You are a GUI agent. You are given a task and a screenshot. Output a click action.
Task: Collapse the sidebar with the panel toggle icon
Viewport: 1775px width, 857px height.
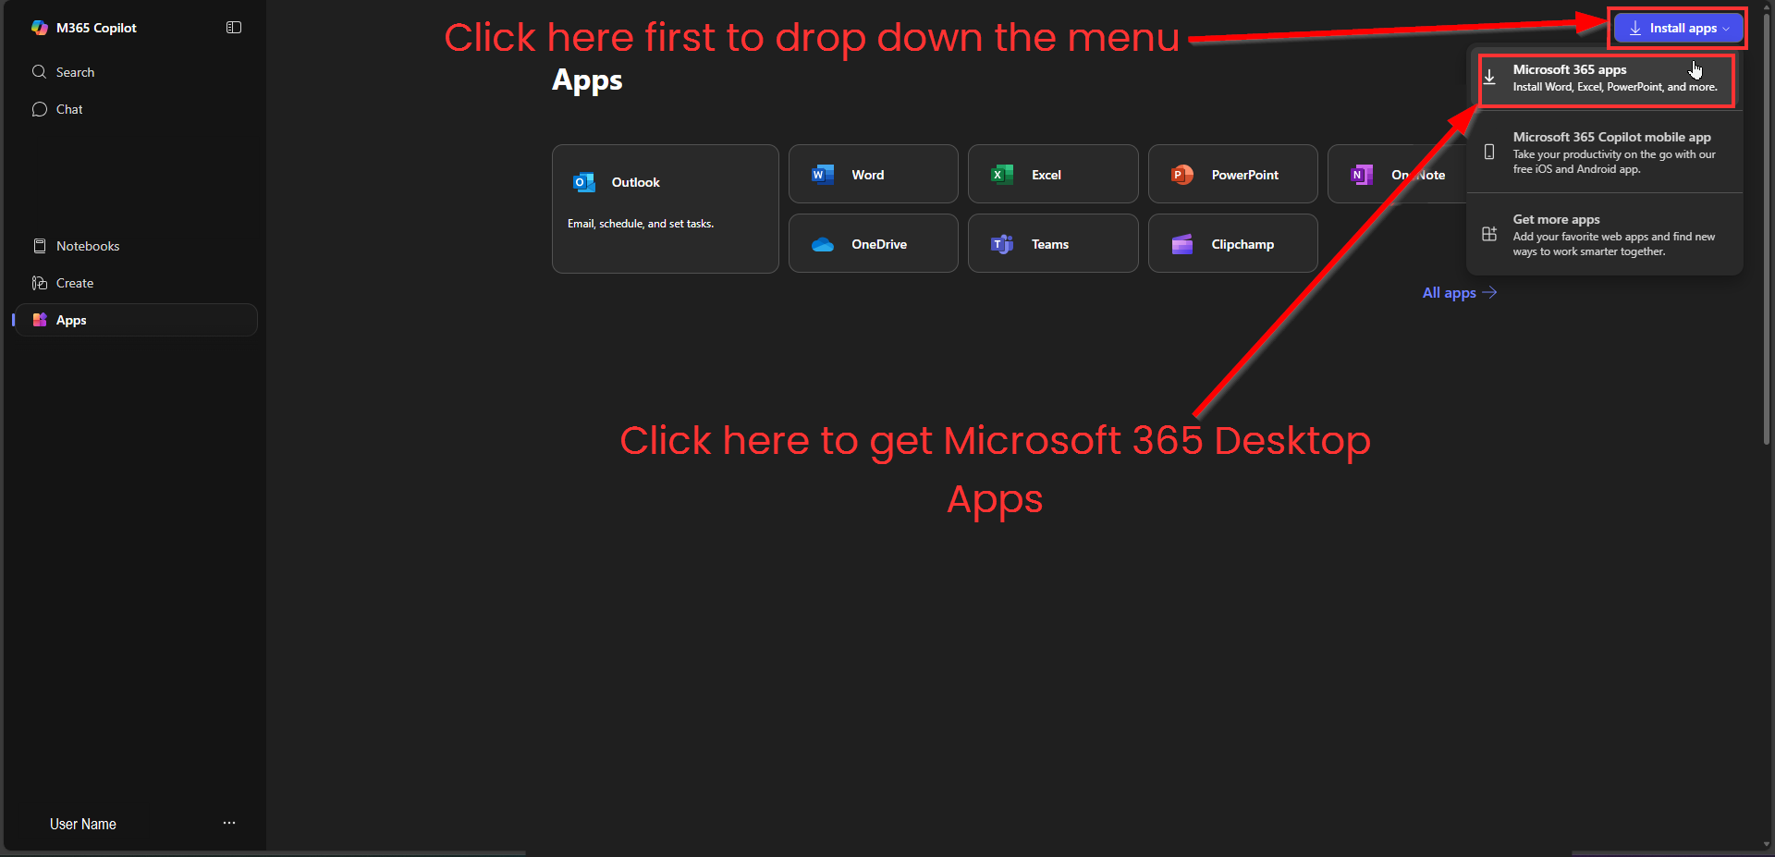(x=234, y=28)
